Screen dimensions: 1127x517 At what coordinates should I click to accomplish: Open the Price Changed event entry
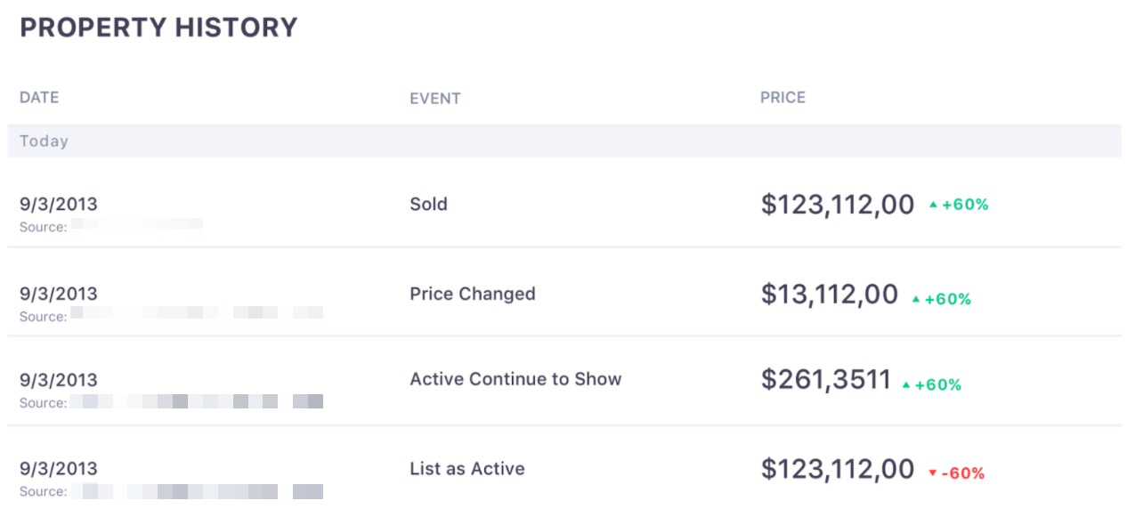(x=473, y=294)
